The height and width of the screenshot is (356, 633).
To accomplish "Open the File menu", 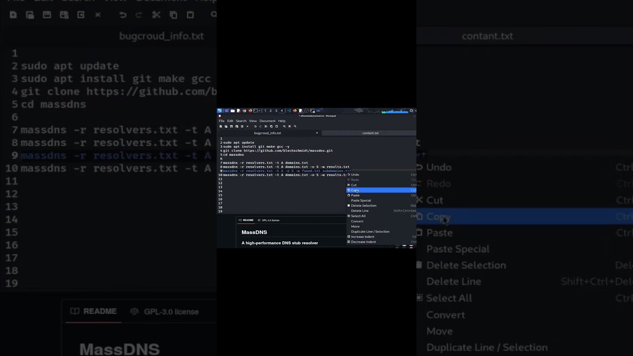I will 222,121.
